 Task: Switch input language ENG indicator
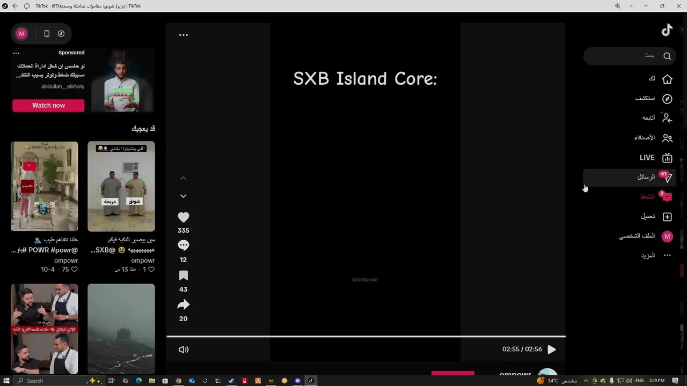pyautogui.click(x=640, y=381)
